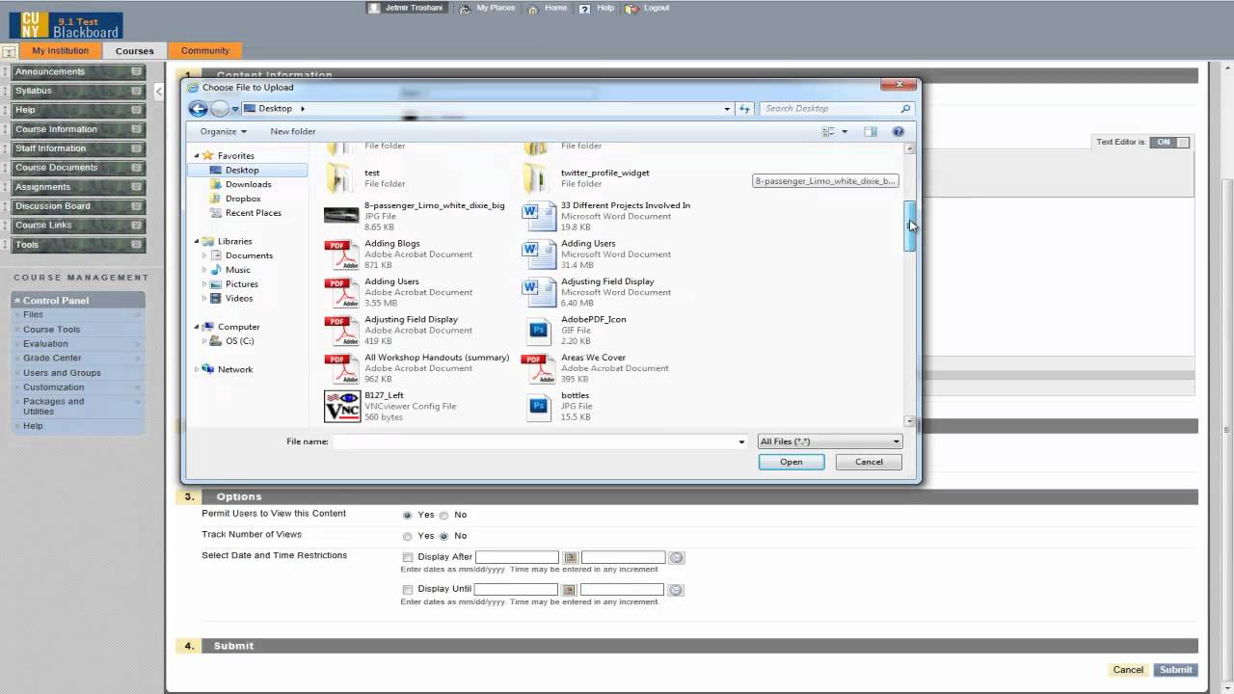Open the address bar dropdown arrow
The height and width of the screenshot is (694, 1234).
tap(727, 109)
